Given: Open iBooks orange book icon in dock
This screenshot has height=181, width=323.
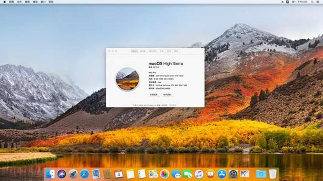Looking at the screenshot, I should coord(210,174).
